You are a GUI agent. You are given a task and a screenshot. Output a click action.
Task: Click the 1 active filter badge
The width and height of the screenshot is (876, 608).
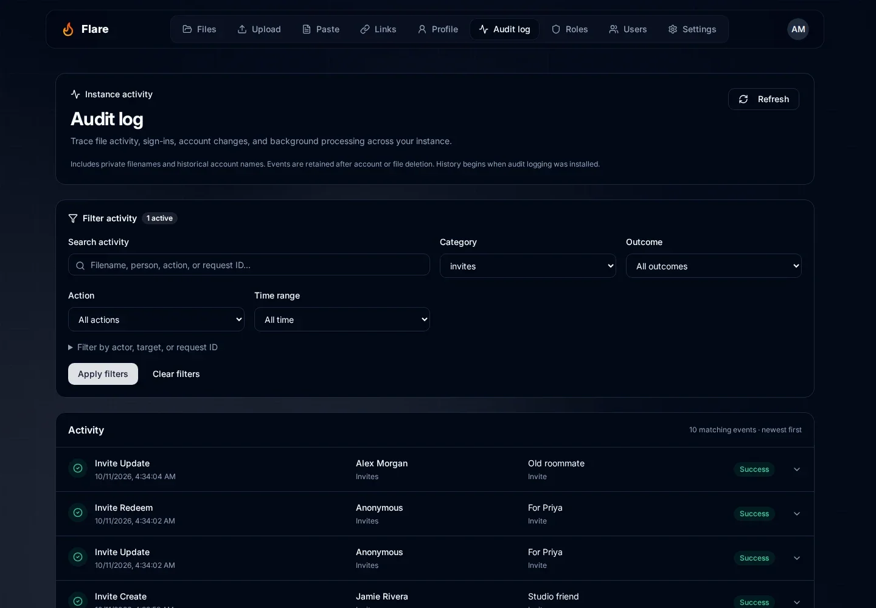click(x=159, y=218)
